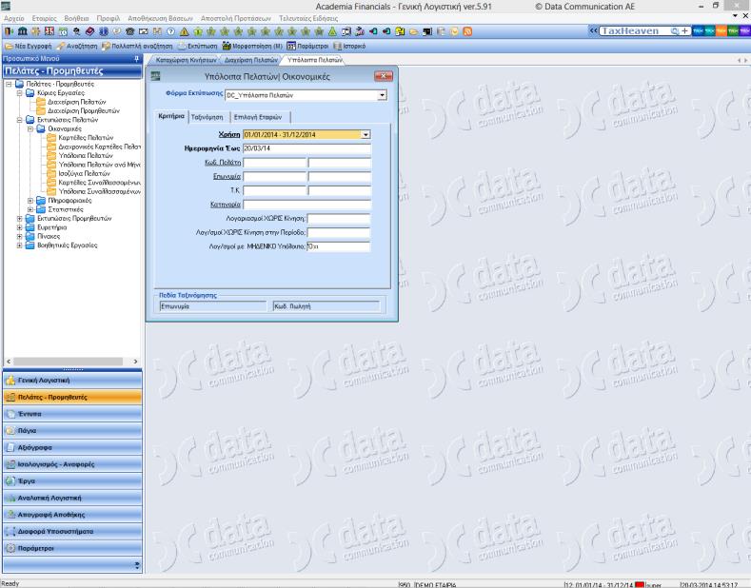Image resolution: width=751 pixels, height=588 pixels.
Task: Click the help question mark toolbar icon
Action: tap(170, 31)
